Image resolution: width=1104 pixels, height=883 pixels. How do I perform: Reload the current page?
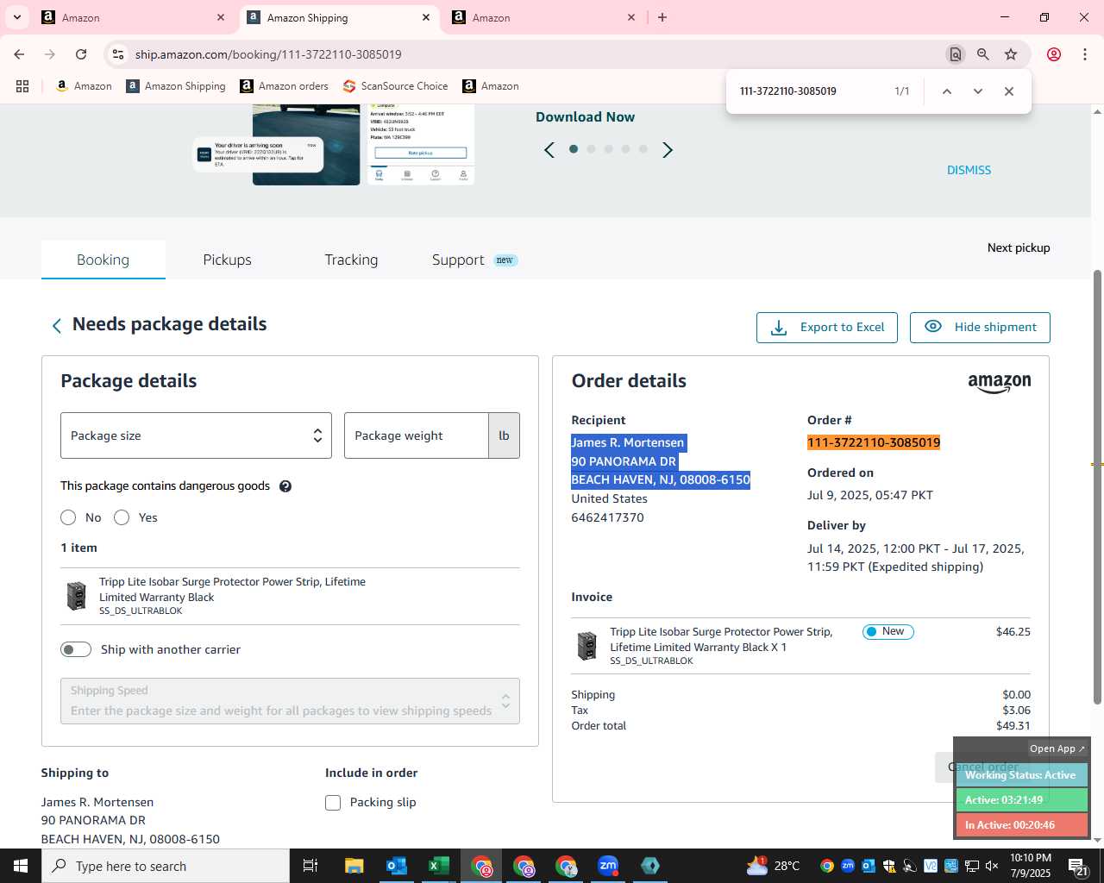tap(81, 54)
